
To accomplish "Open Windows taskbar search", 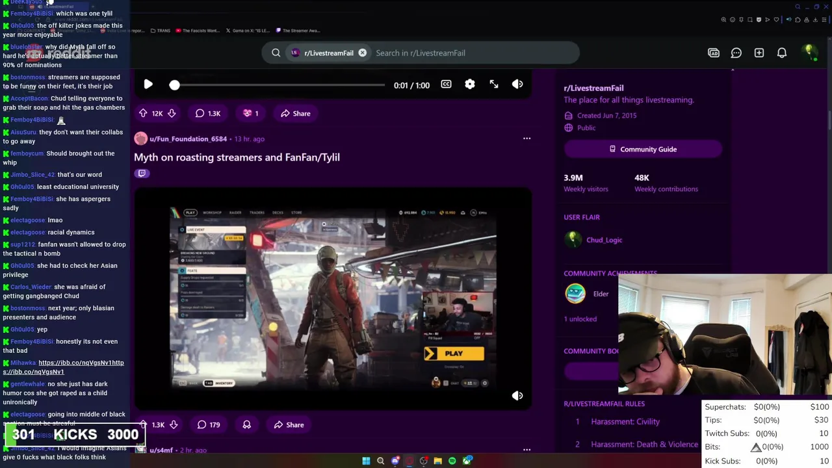I will tap(380, 461).
